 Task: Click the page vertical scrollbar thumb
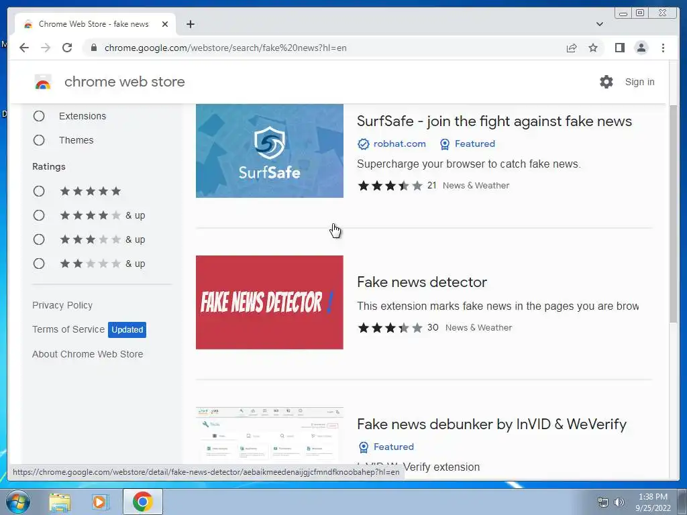674,215
